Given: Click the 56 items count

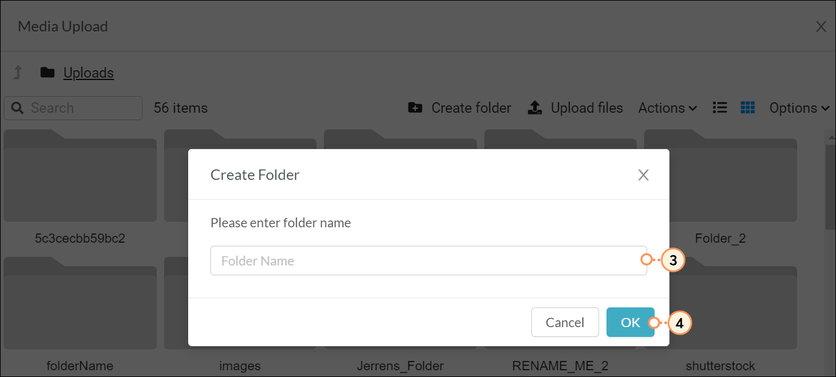Looking at the screenshot, I should click(181, 108).
